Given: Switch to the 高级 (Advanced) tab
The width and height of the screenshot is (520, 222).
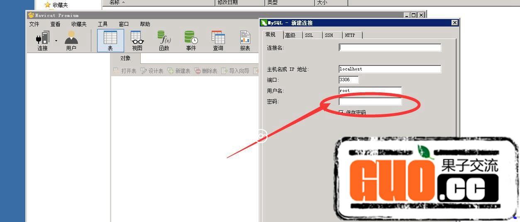Looking at the screenshot, I should (x=290, y=36).
